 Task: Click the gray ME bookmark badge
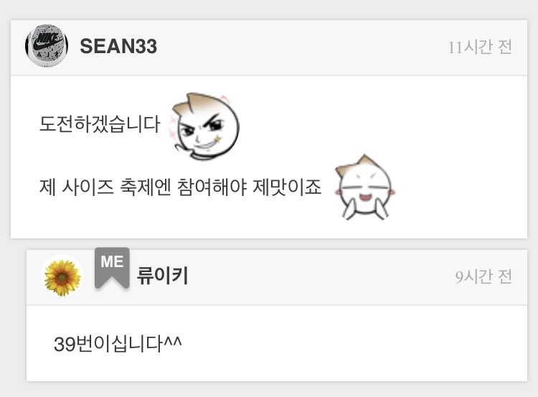click(112, 268)
